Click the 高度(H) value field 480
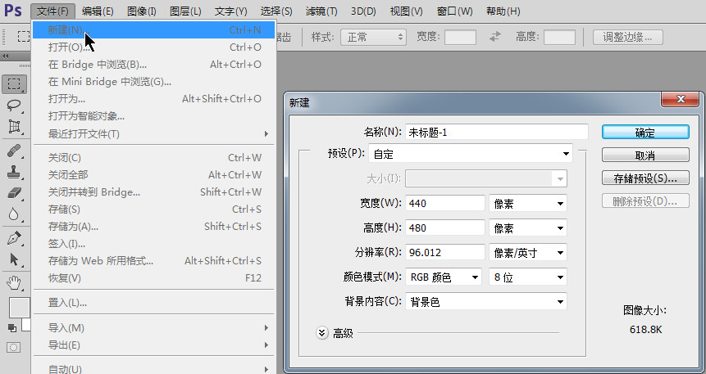This screenshot has width=706, height=374. (x=445, y=228)
